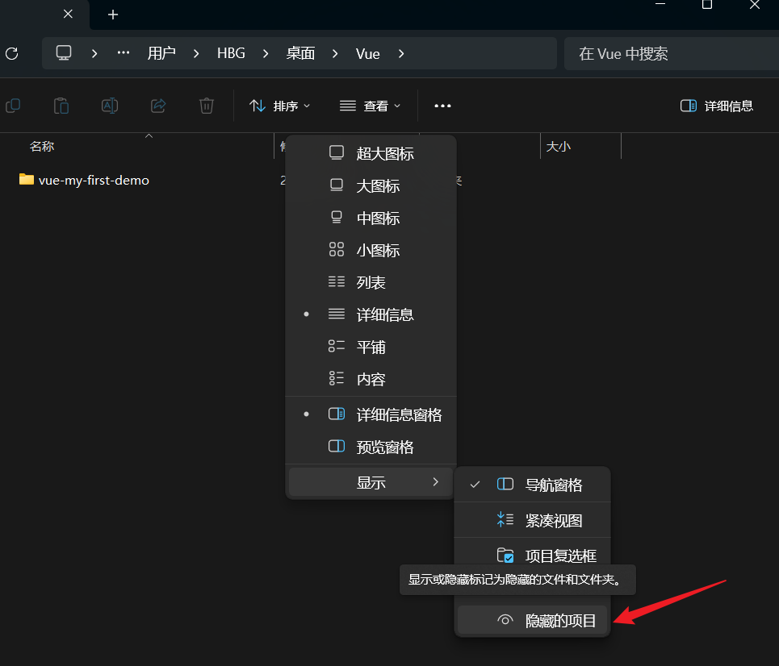Open the three-dot more options menu
The height and width of the screenshot is (666, 779).
click(x=442, y=106)
